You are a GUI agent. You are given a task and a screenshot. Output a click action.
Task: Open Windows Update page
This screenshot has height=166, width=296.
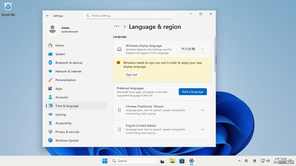point(67,140)
